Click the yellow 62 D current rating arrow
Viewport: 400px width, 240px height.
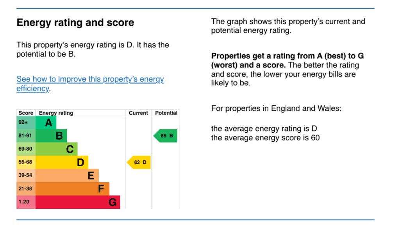[139, 162]
